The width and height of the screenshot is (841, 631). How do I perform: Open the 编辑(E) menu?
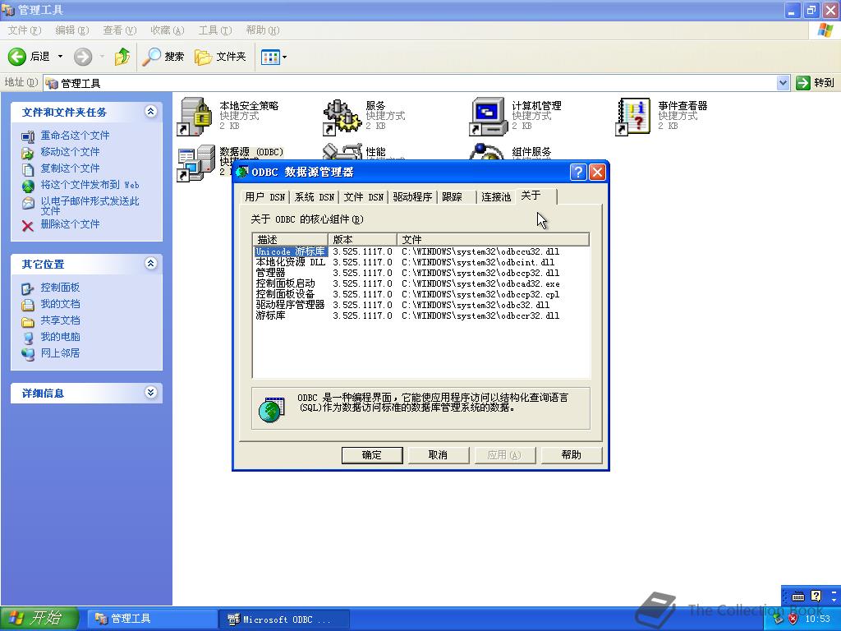[x=72, y=30]
